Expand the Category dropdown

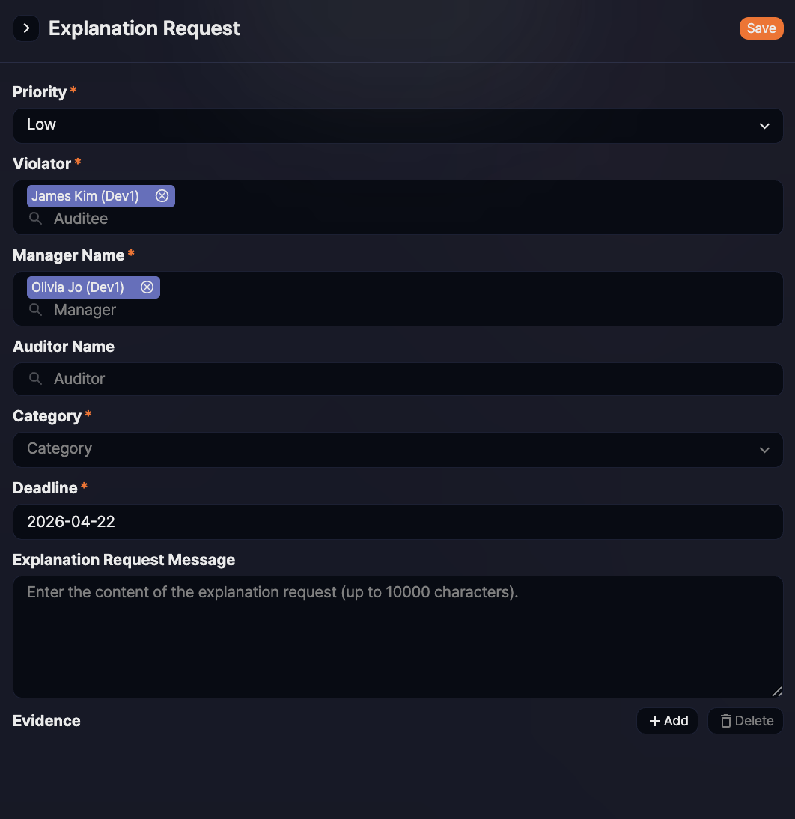point(397,449)
